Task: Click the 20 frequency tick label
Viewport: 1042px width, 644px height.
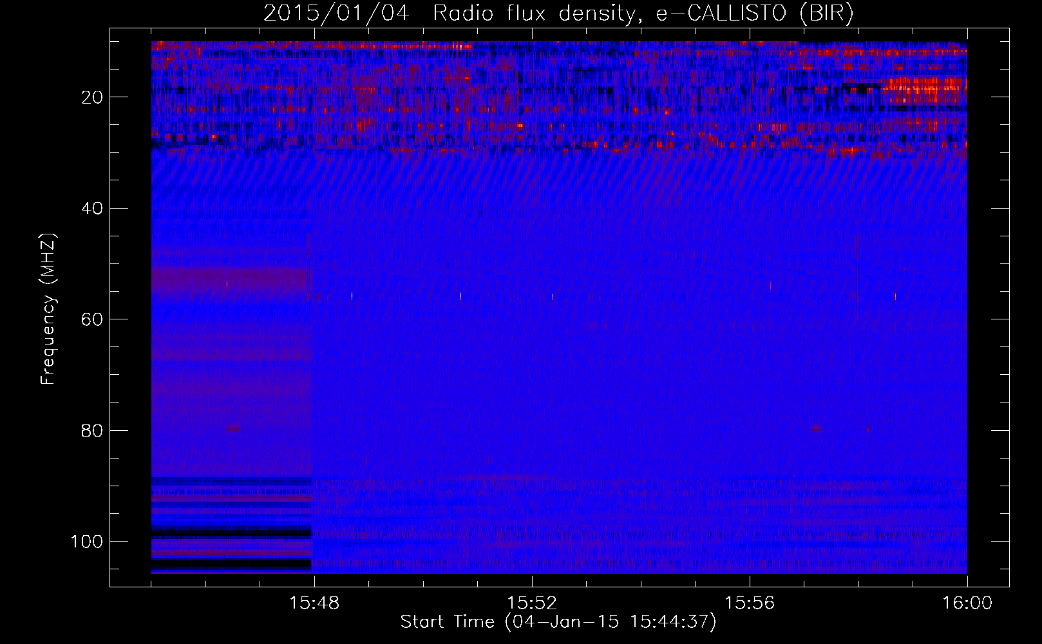Action: point(92,97)
